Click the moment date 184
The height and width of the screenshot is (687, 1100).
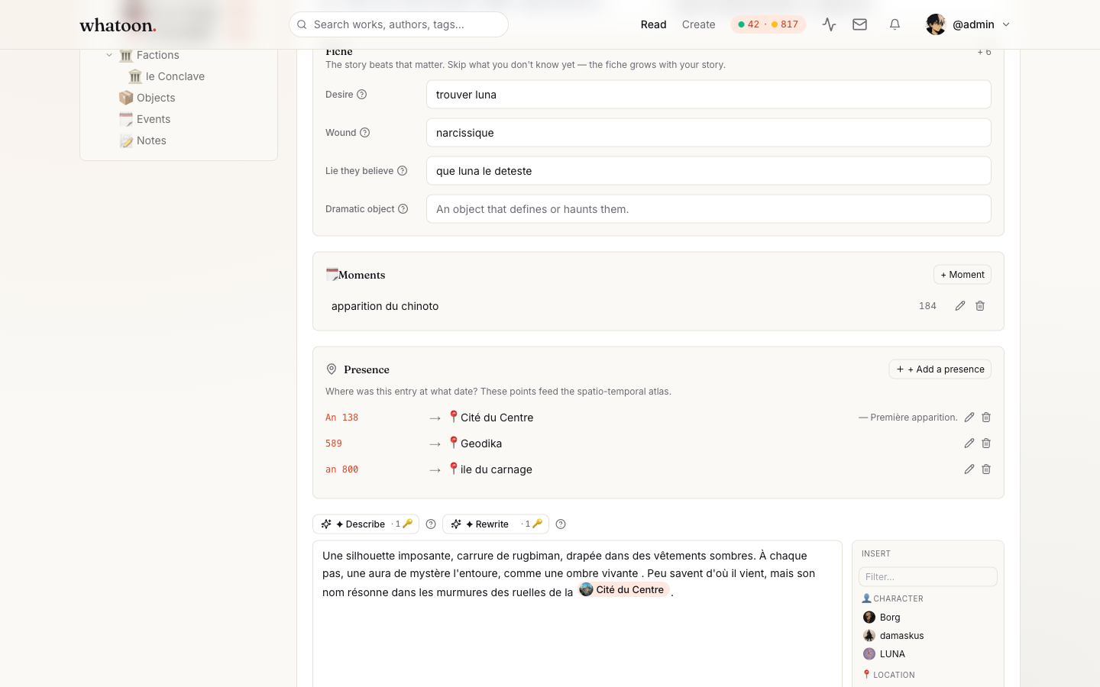[927, 306]
